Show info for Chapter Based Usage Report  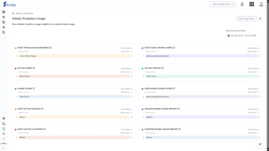(180, 129)
